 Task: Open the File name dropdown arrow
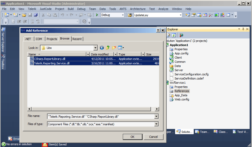[156, 116]
